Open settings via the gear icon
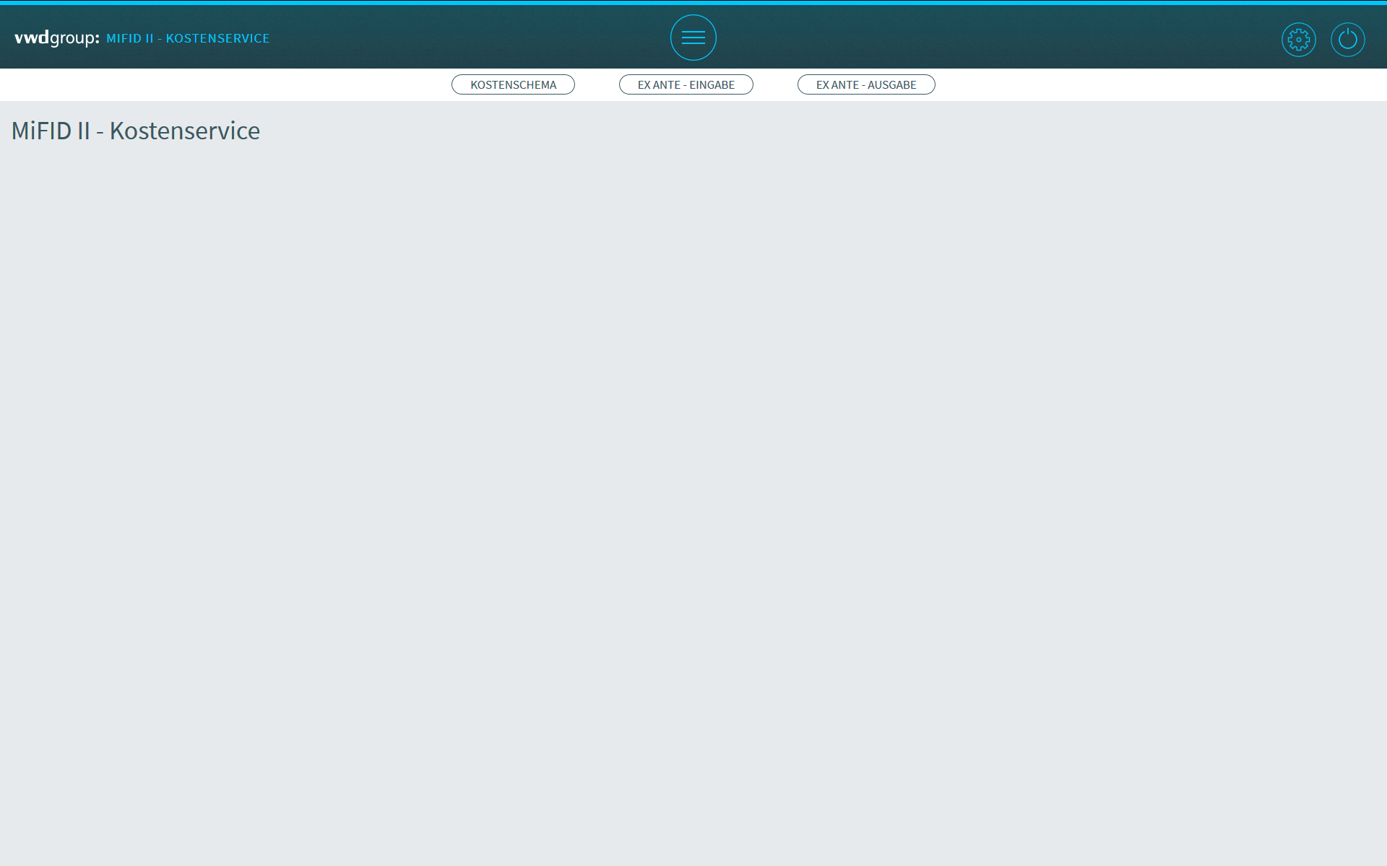 [1298, 40]
